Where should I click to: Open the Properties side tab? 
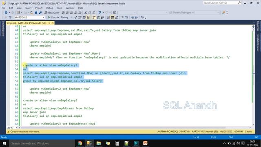coord(258,26)
